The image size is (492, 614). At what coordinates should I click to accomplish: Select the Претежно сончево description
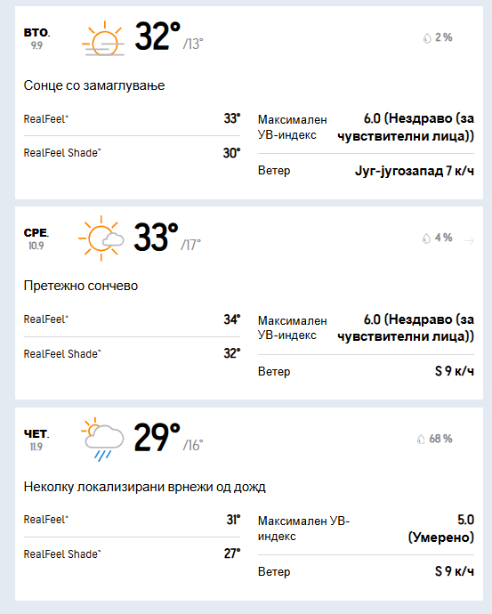81,286
